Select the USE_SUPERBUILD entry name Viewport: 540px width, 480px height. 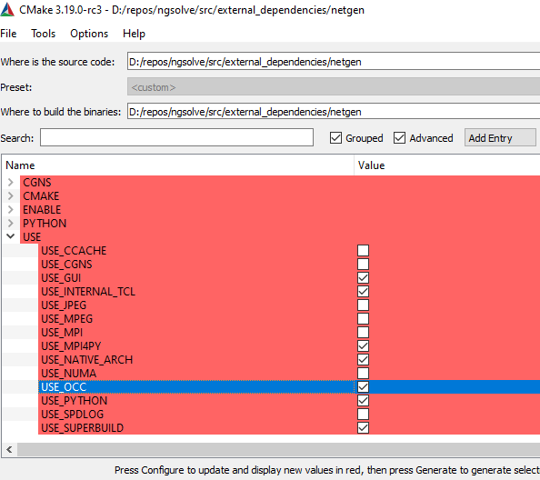point(83,427)
